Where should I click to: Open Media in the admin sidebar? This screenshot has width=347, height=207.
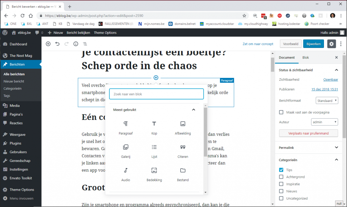pos(15,106)
